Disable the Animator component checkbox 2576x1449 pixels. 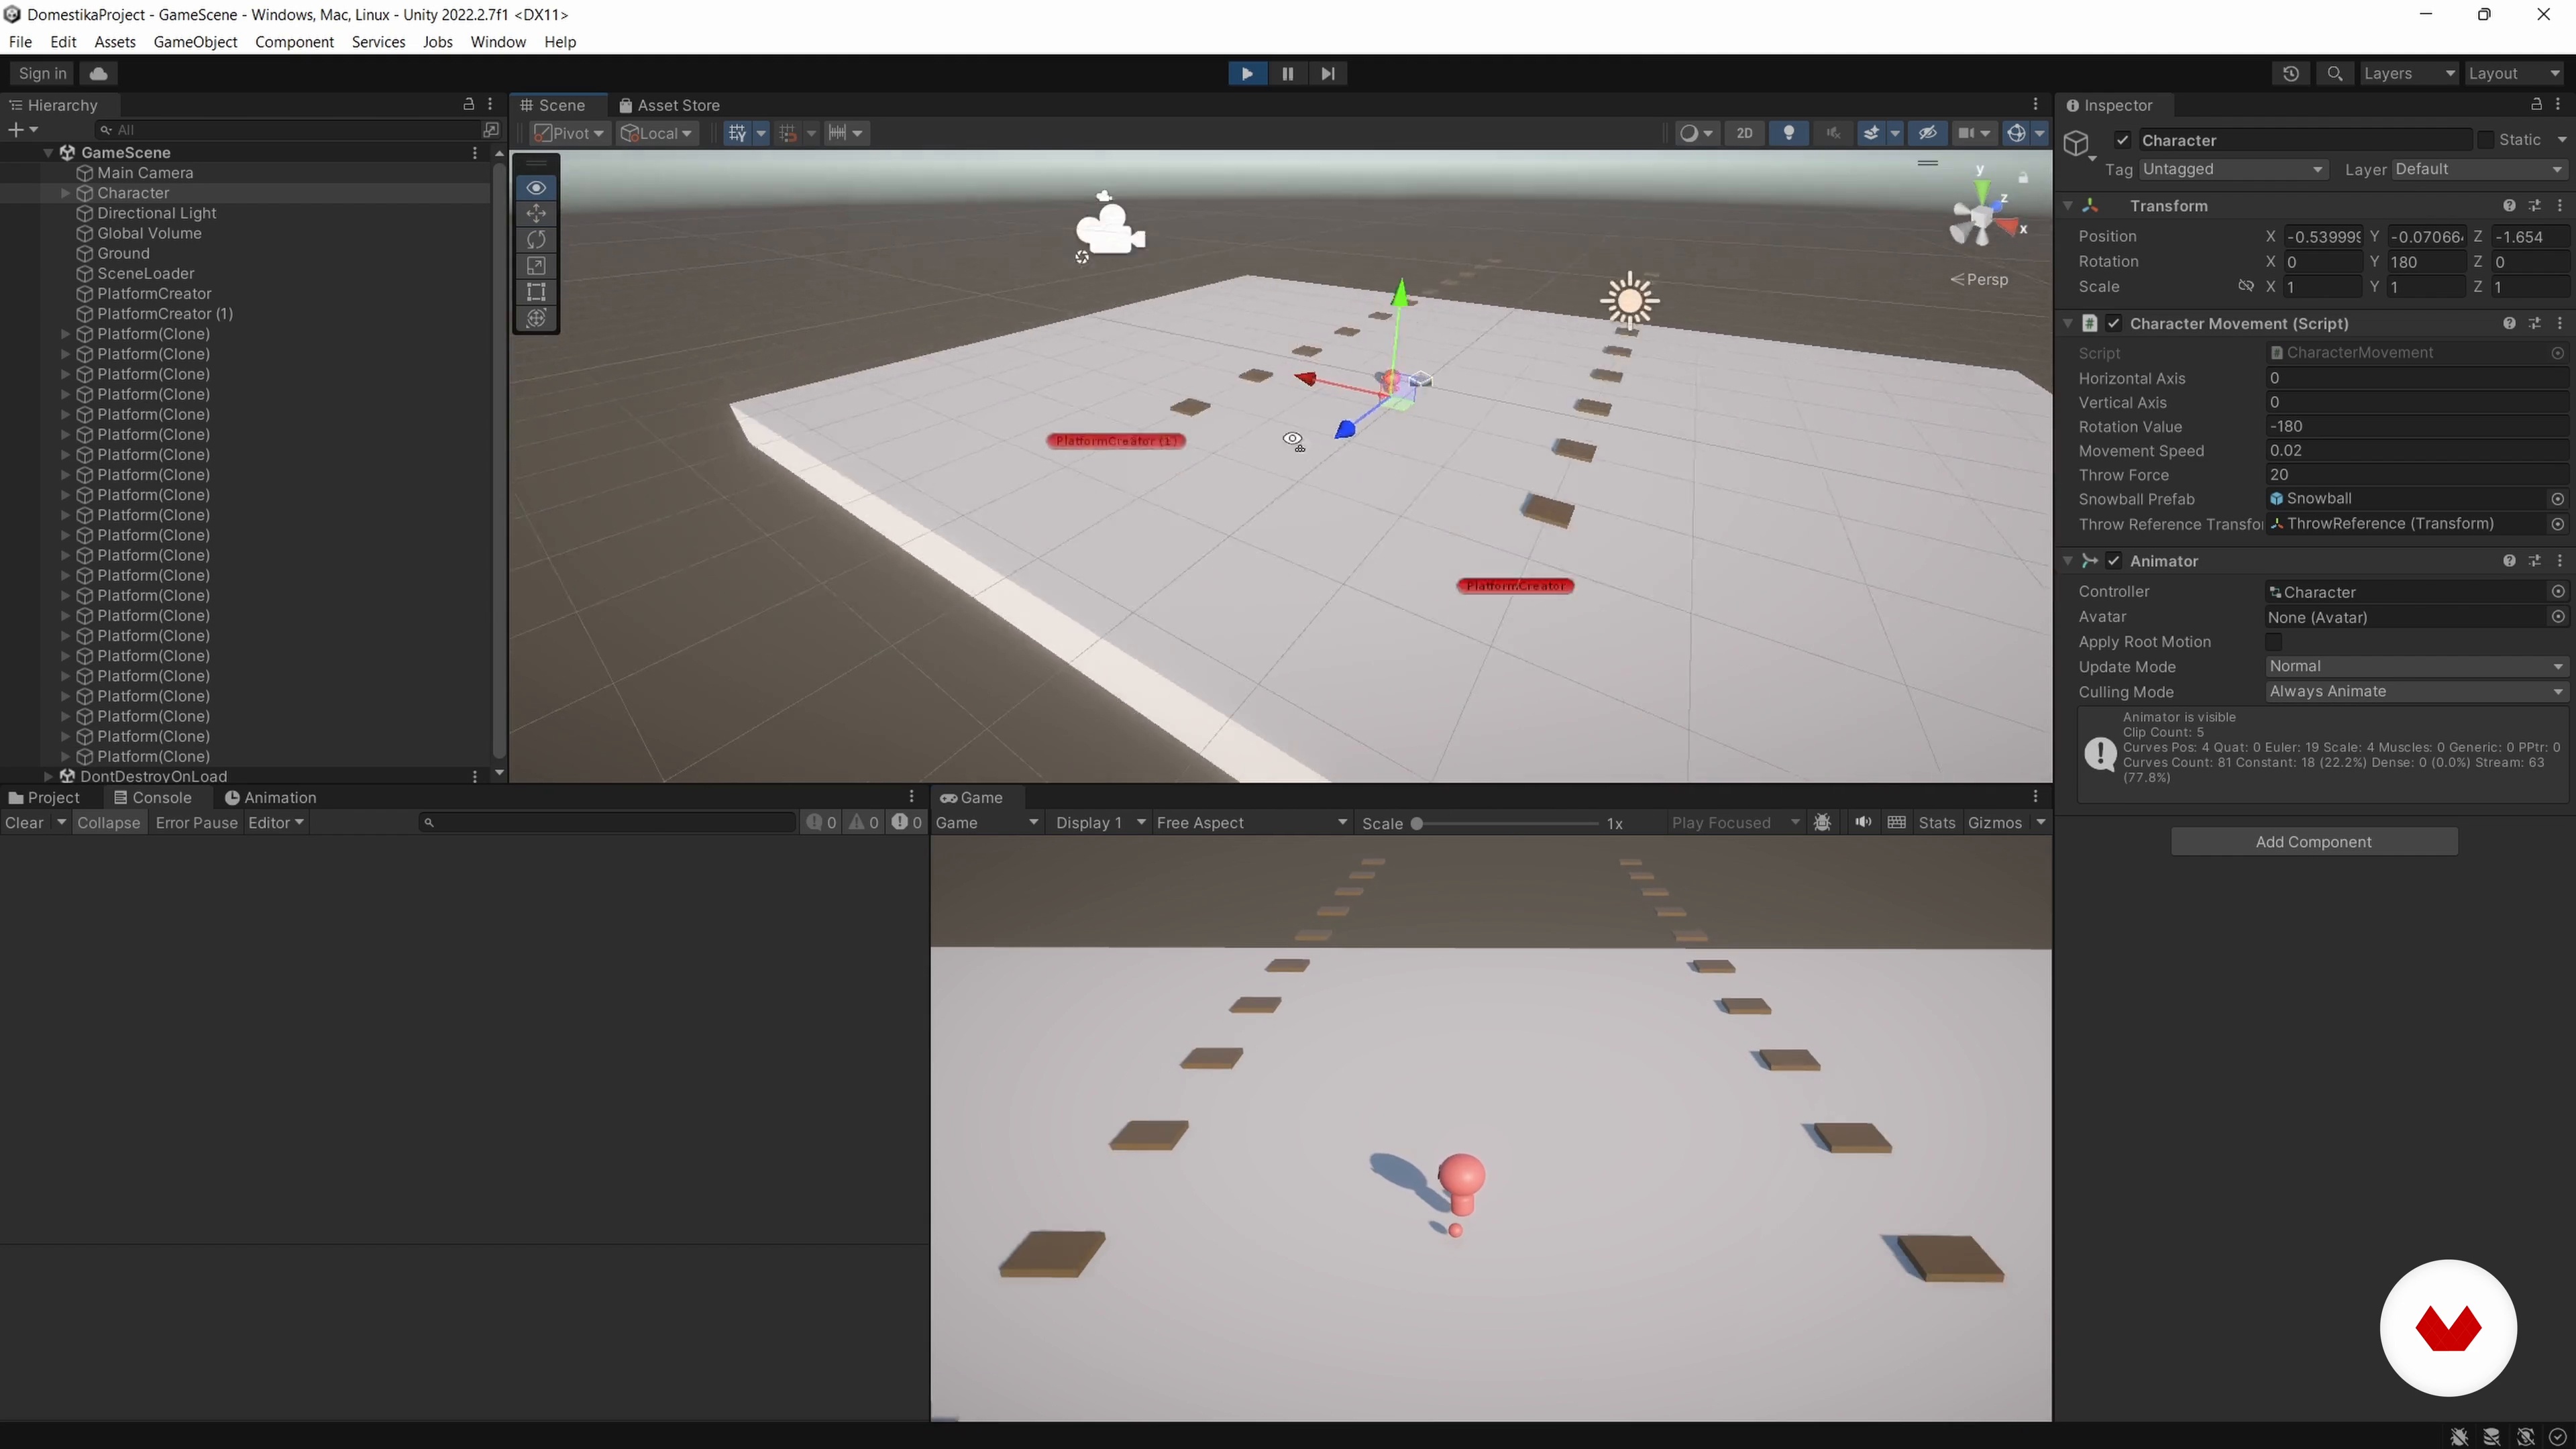(2113, 561)
